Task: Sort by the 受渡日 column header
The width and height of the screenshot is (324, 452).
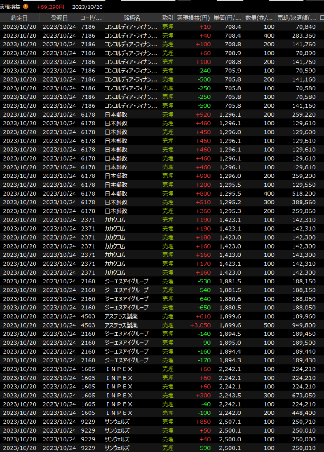Action: click(59, 18)
